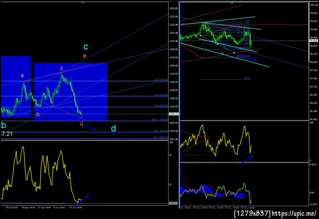The height and width of the screenshot is (219, 319).
Task: Click the "20 Aug 2015" date on time axis
Action: click(x=28, y=208)
